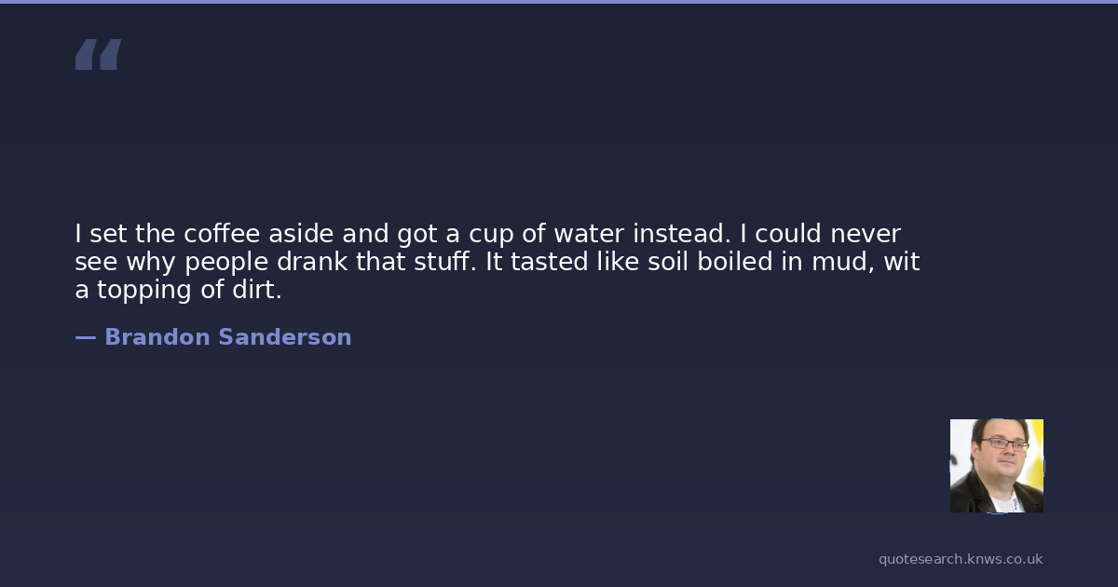
Task: Visit the quotesearch.knws.co.uk watermark link
Action: 960,559
